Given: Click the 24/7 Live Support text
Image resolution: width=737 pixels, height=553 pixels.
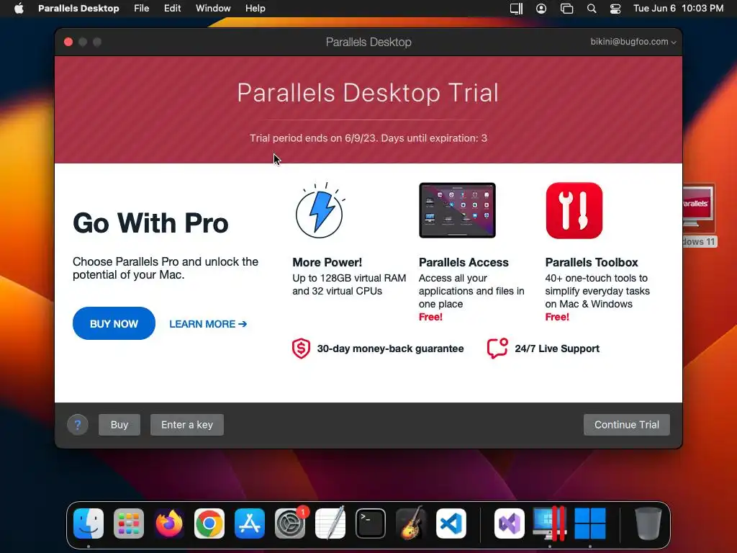Looking at the screenshot, I should (557, 349).
